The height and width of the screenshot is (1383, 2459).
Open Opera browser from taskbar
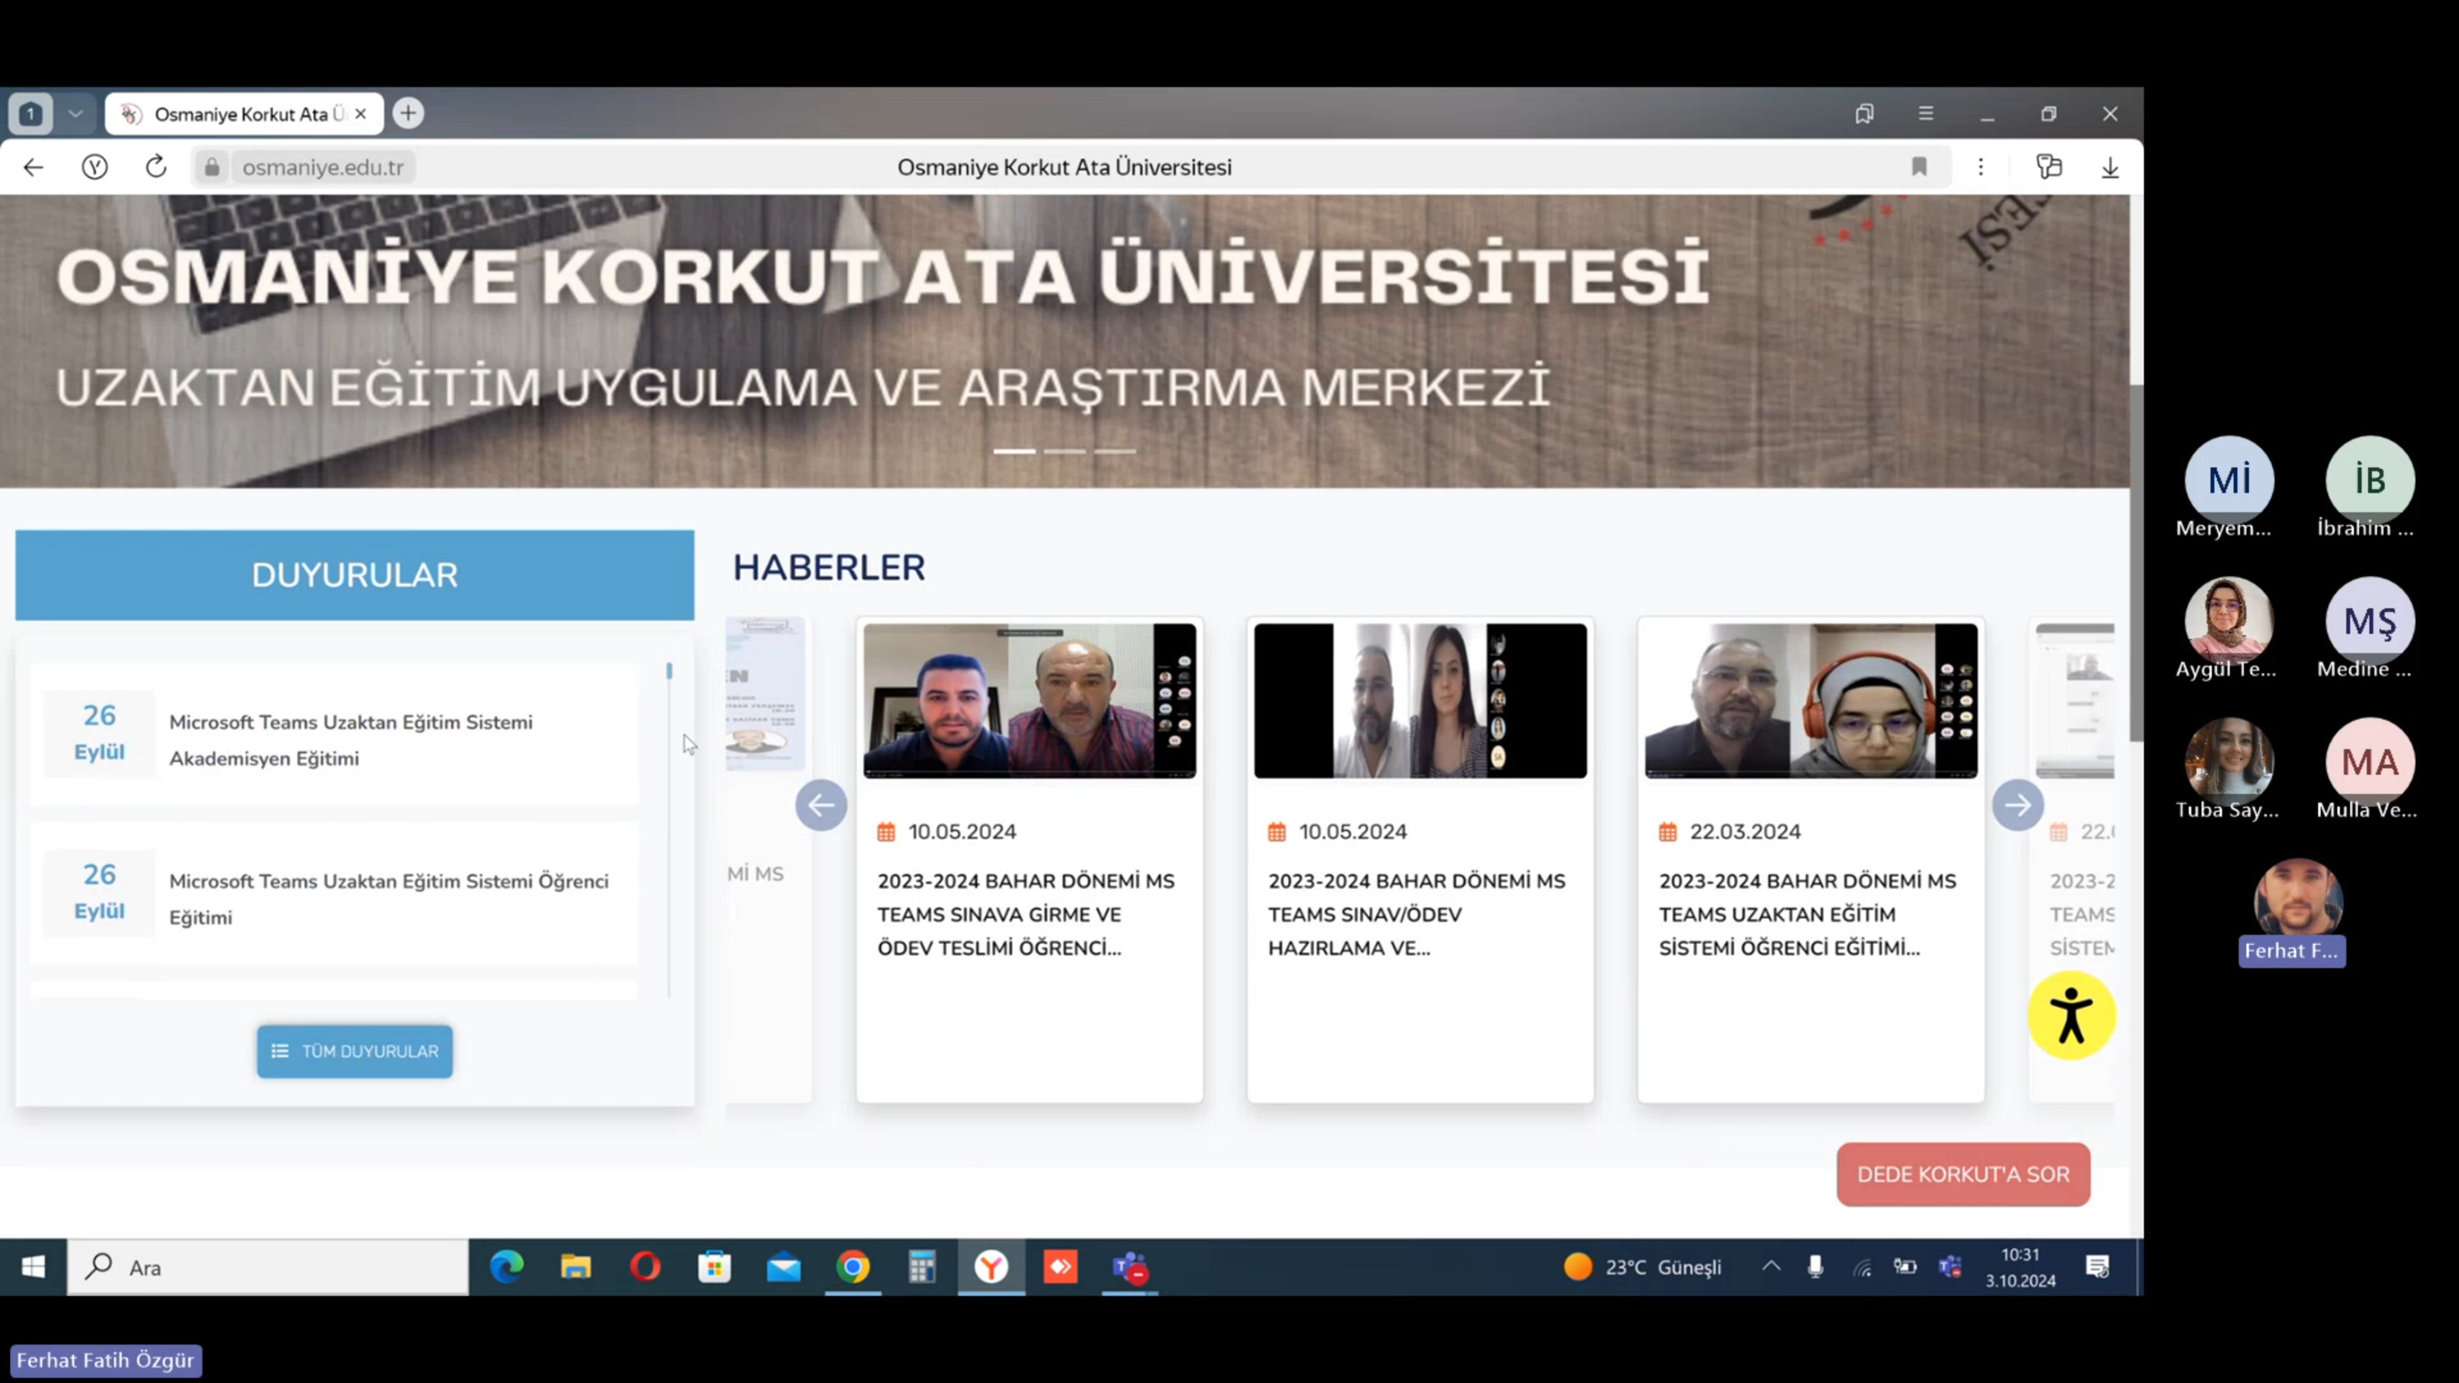tap(645, 1266)
